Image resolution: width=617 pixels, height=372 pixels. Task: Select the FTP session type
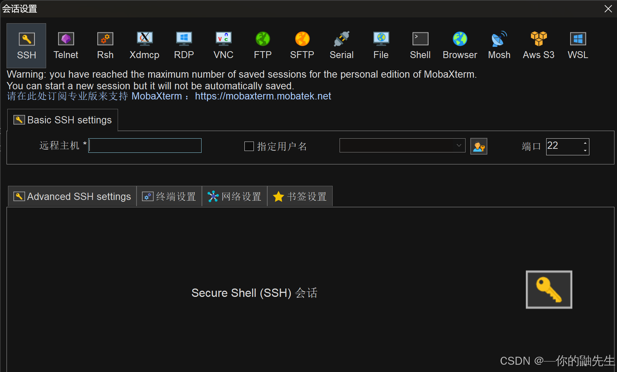(263, 46)
